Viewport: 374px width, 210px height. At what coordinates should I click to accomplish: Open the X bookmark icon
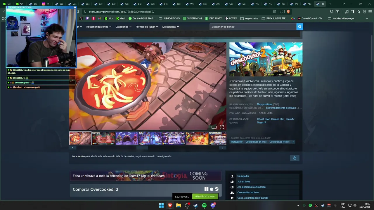(x=81, y=18)
